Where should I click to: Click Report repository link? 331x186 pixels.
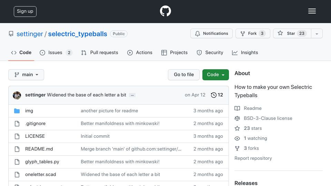[253, 158]
